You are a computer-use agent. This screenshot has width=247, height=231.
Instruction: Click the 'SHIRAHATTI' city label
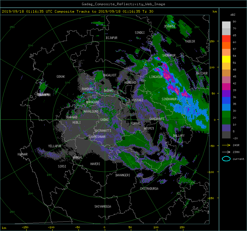103,131
